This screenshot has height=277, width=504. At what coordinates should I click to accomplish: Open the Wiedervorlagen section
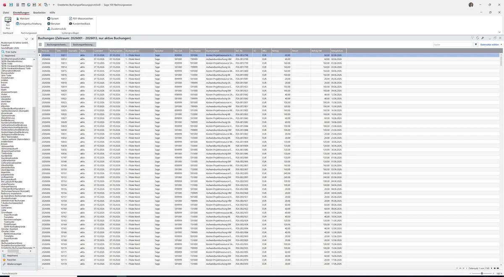(x=18, y=264)
